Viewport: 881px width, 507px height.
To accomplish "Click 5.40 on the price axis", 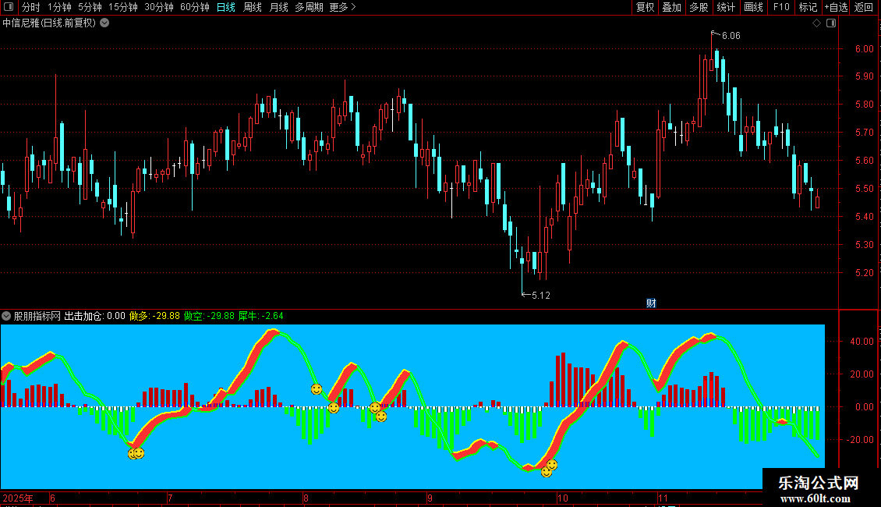I will 864,217.
